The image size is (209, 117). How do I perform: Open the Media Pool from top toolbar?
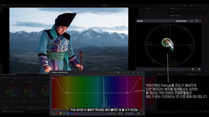32,6
